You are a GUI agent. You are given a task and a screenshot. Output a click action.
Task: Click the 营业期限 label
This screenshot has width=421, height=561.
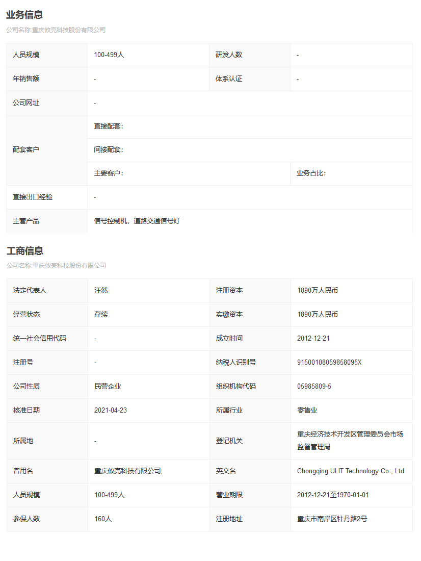tap(229, 495)
